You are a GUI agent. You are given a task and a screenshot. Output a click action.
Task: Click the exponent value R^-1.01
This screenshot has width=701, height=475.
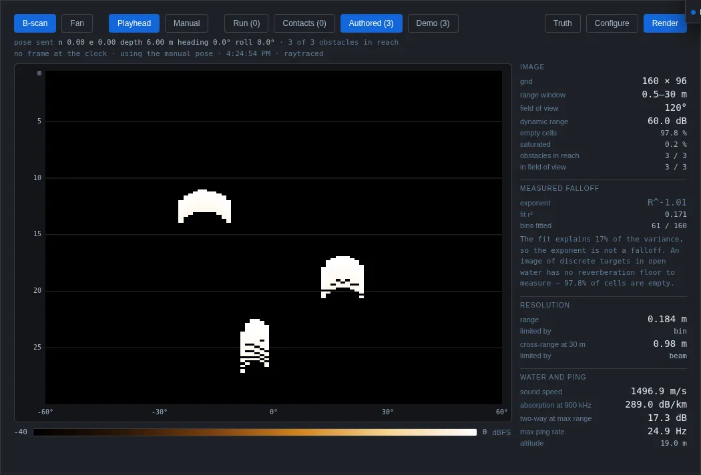coord(666,202)
